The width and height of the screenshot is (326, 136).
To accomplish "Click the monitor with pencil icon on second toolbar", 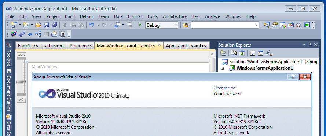I will pyautogui.click(x=14, y=34).
